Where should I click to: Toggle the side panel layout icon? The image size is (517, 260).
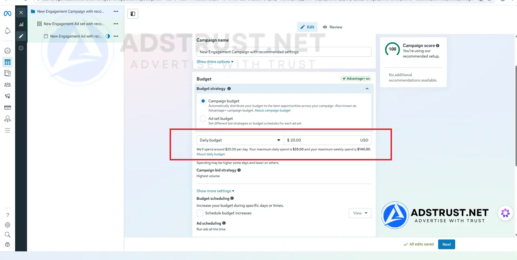coord(133,14)
